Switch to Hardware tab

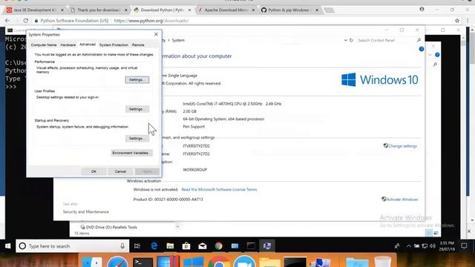tap(68, 44)
